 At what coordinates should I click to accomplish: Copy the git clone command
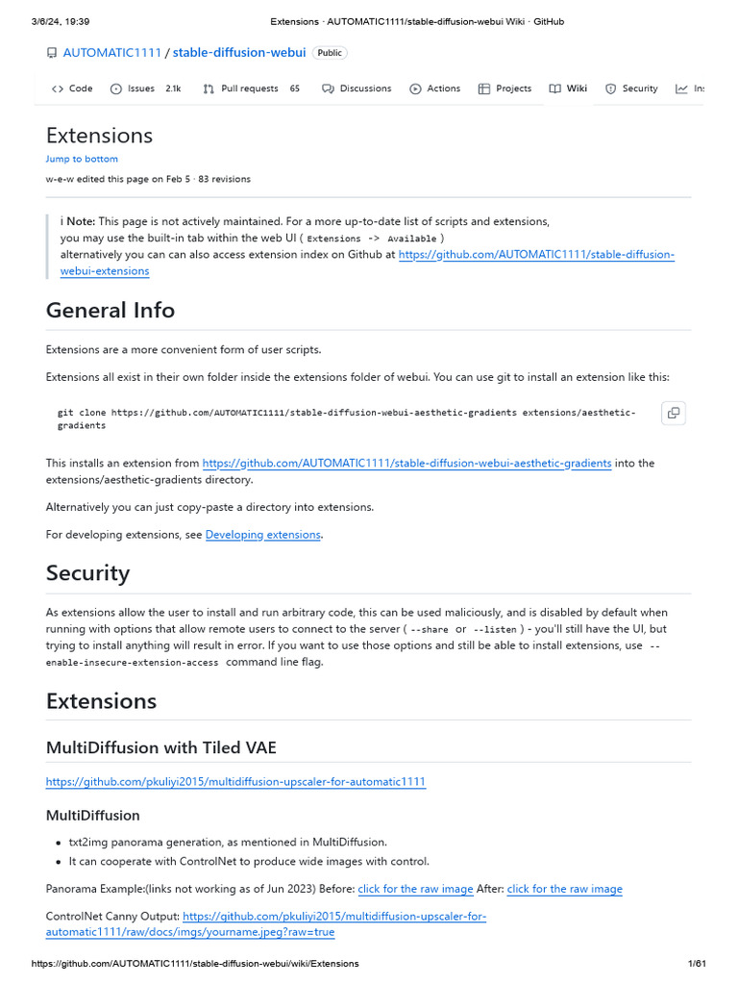tap(674, 413)
